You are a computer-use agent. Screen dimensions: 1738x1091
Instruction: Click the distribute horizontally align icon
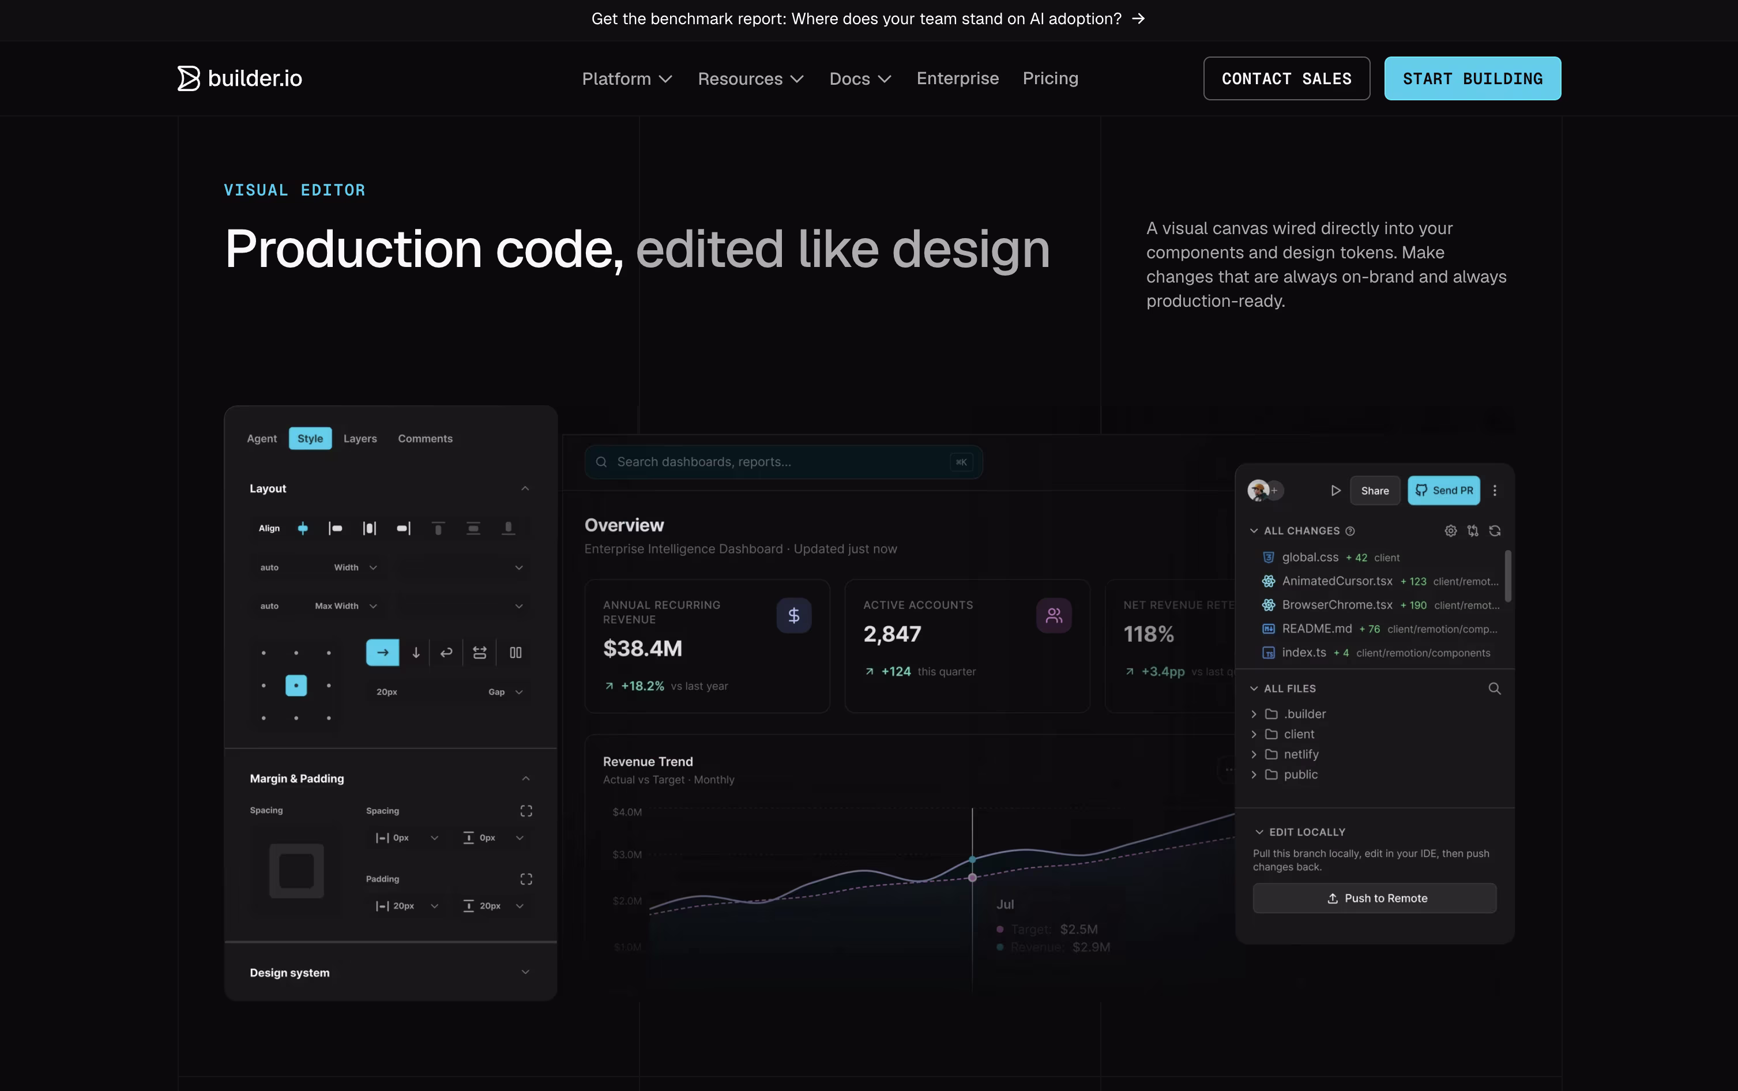tap(370, 528)
